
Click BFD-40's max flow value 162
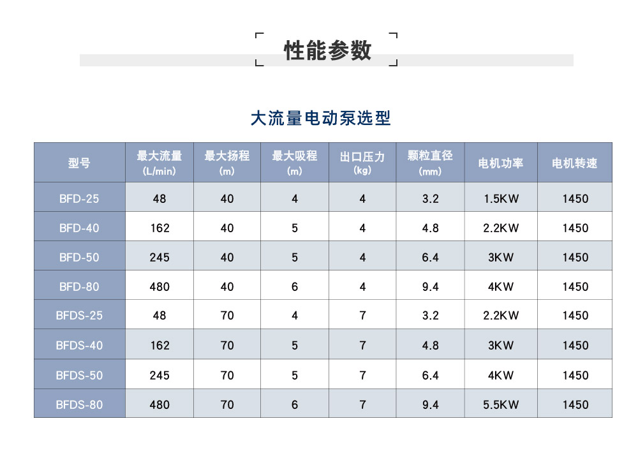pyautogui.click(x=159, y=228)
